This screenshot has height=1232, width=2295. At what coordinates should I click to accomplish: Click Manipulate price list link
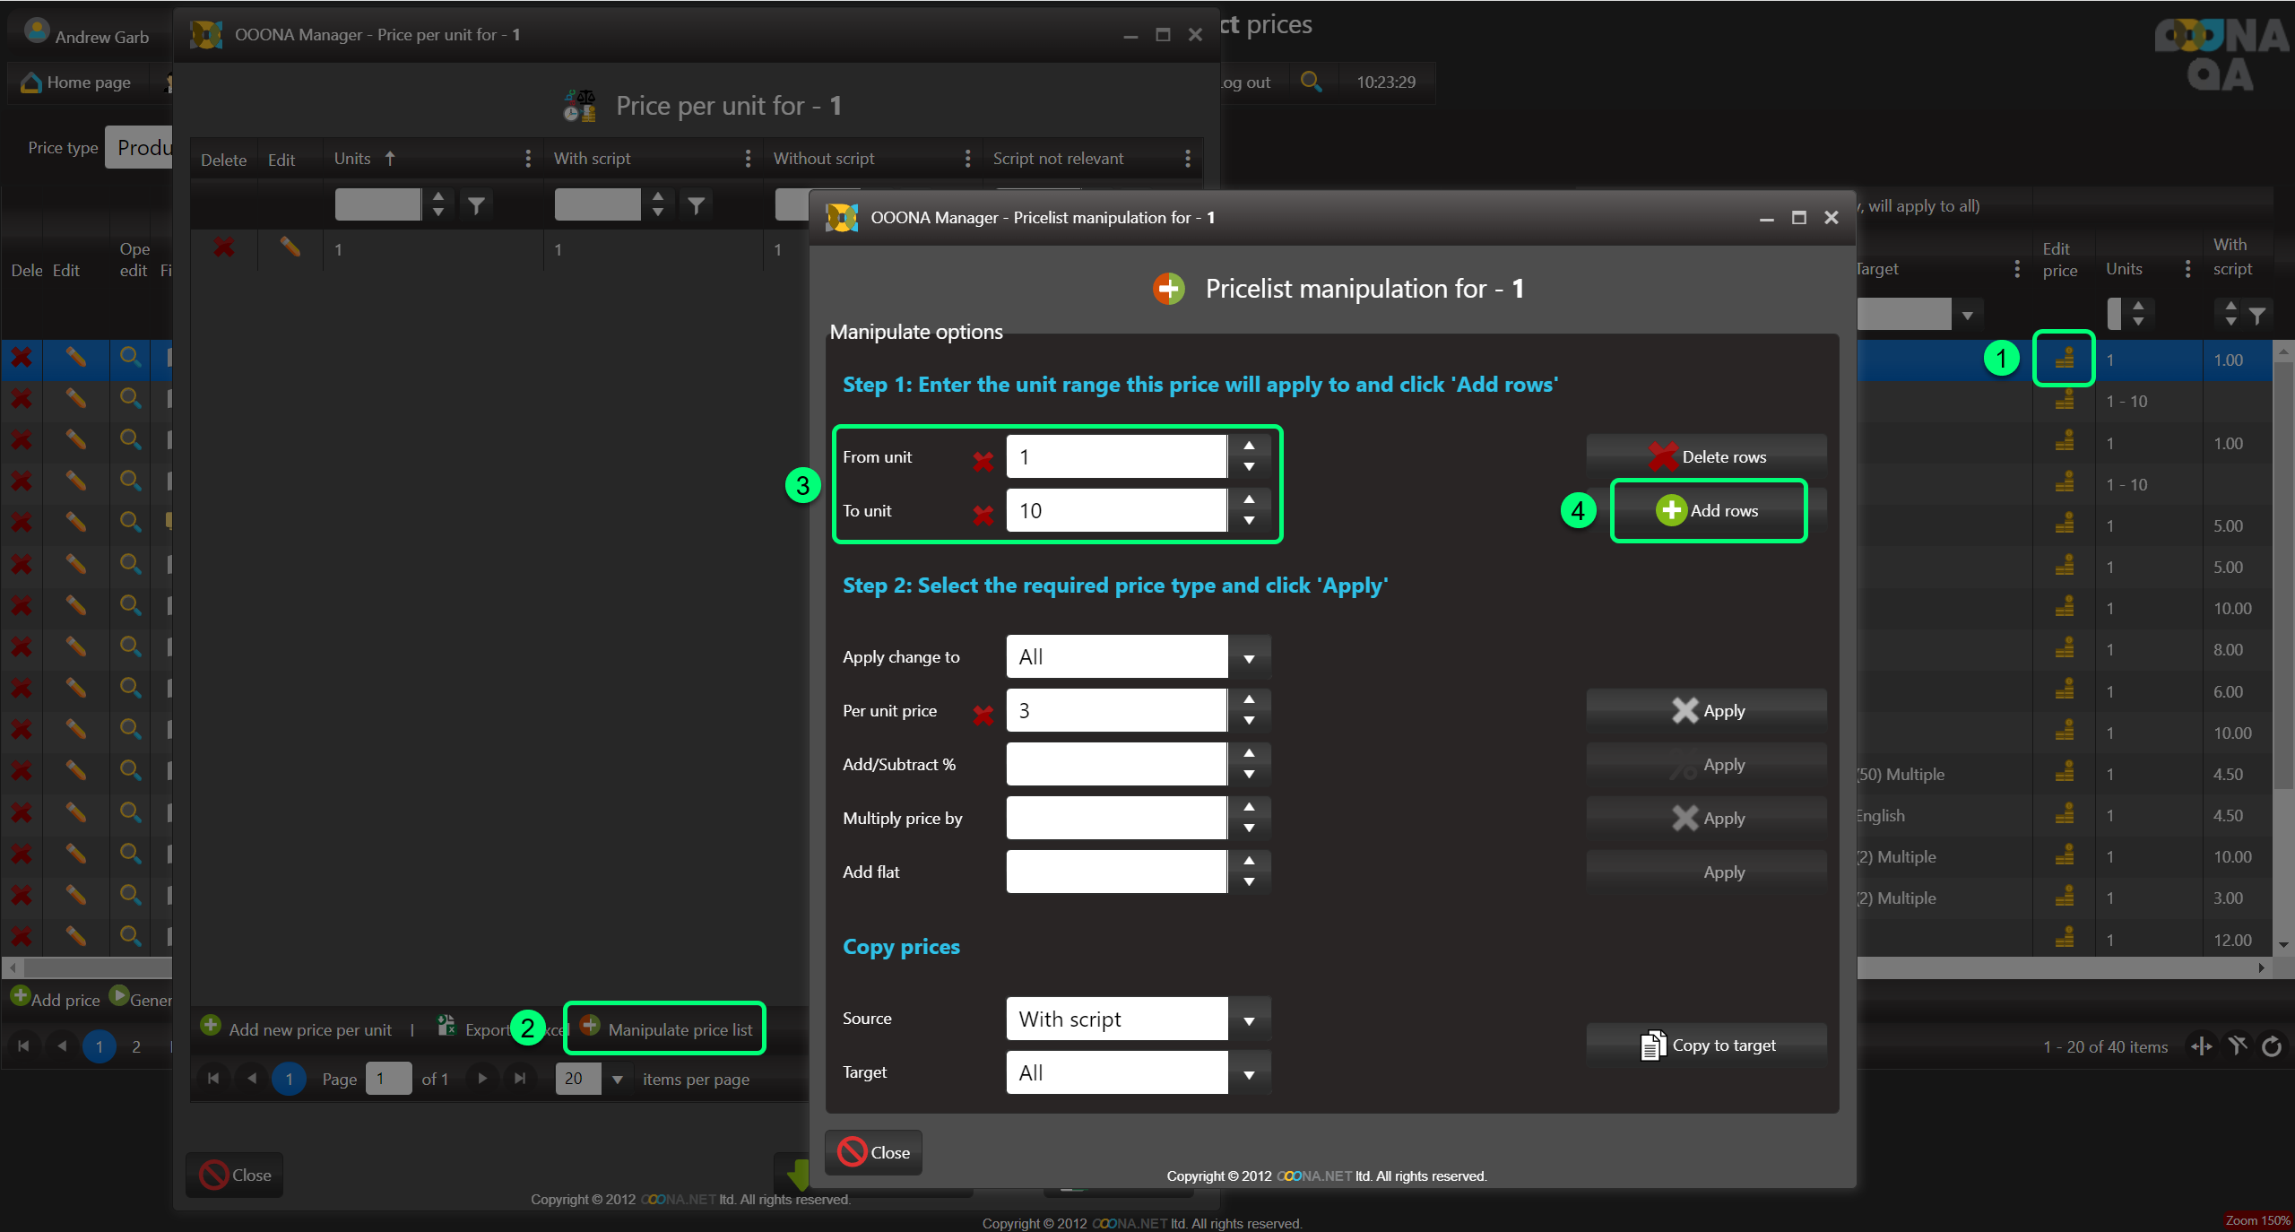(x=679, y=1029)
